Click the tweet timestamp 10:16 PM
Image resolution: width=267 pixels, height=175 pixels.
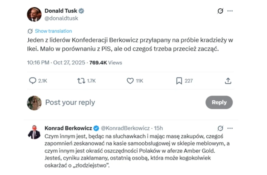[38, 62]
